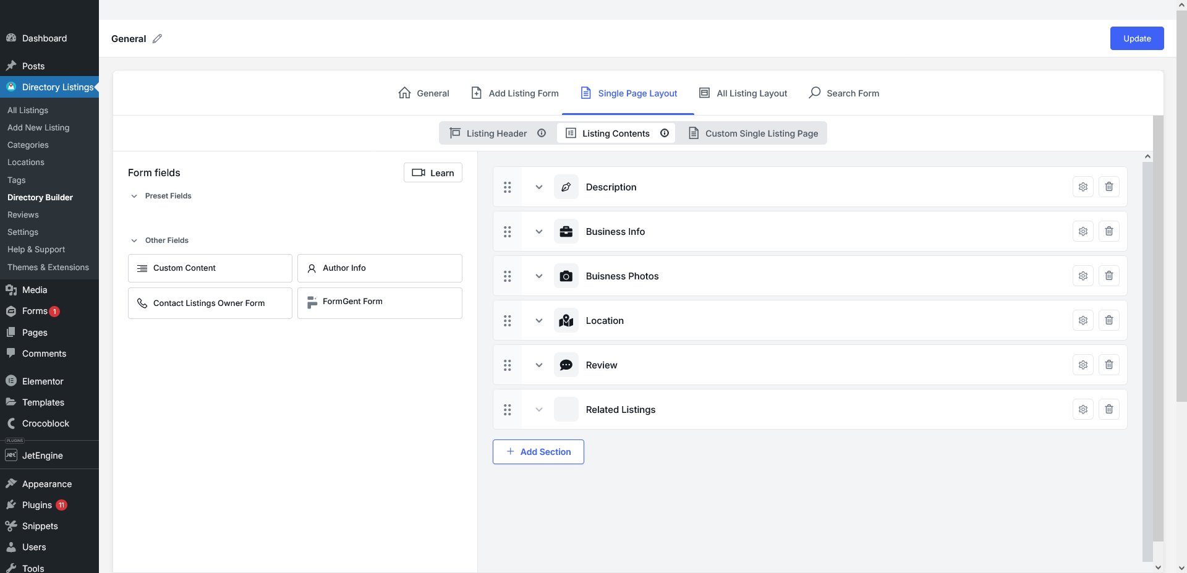Expand the Description section chevron
This screenshot has height=573, width=1187.
tap(538, 187)
